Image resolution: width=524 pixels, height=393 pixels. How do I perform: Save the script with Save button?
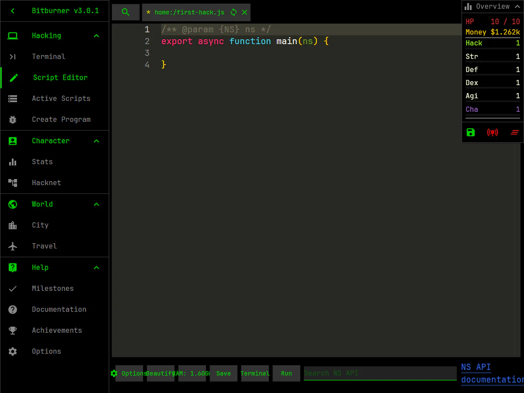tap(224, 373)
